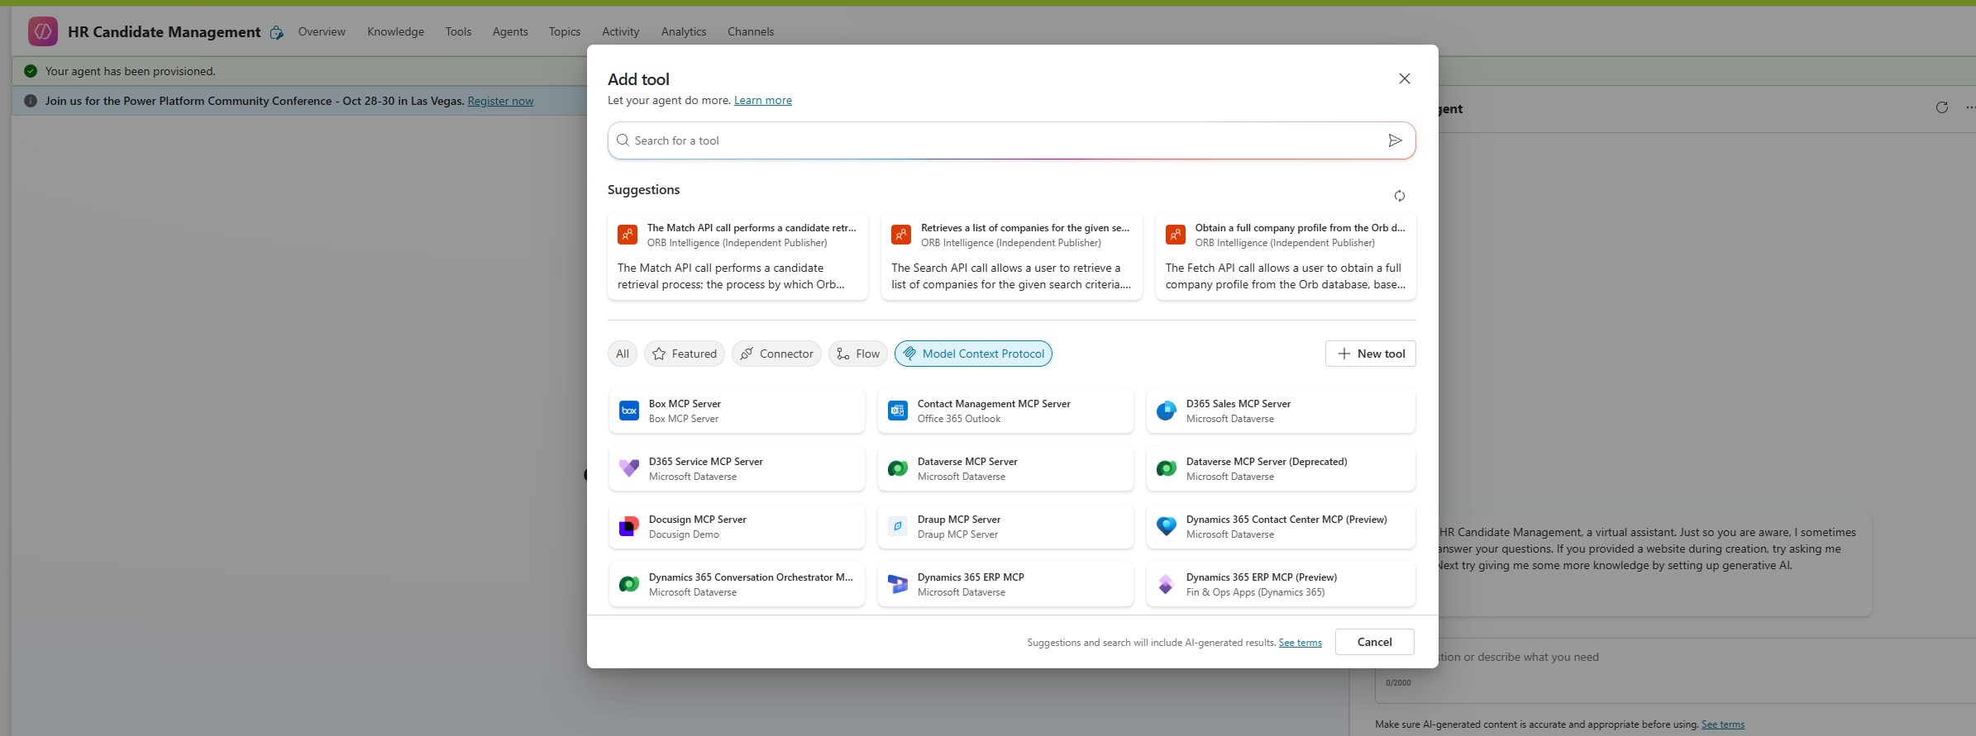Switch to the All tools filter

click(x=622, y=354)
